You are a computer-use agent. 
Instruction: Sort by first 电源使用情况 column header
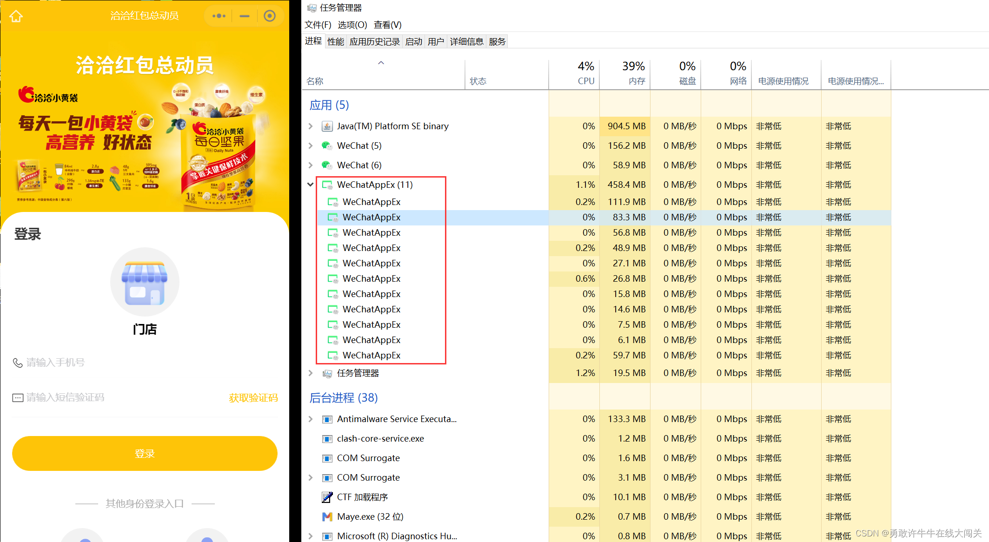click(786, 74)
